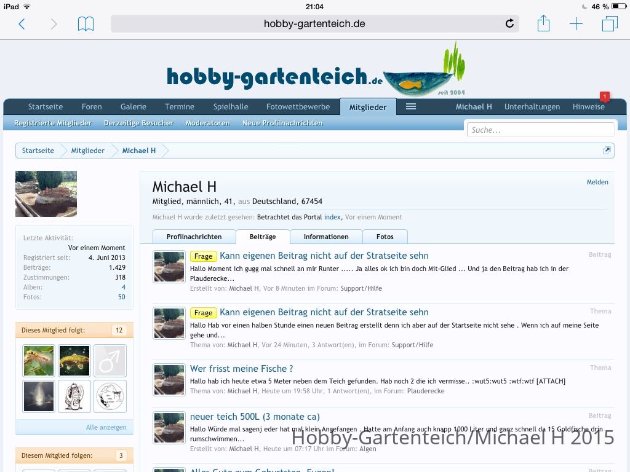Click Derzeitige Besucher sub-navigation link

click(x=138, y=123)
